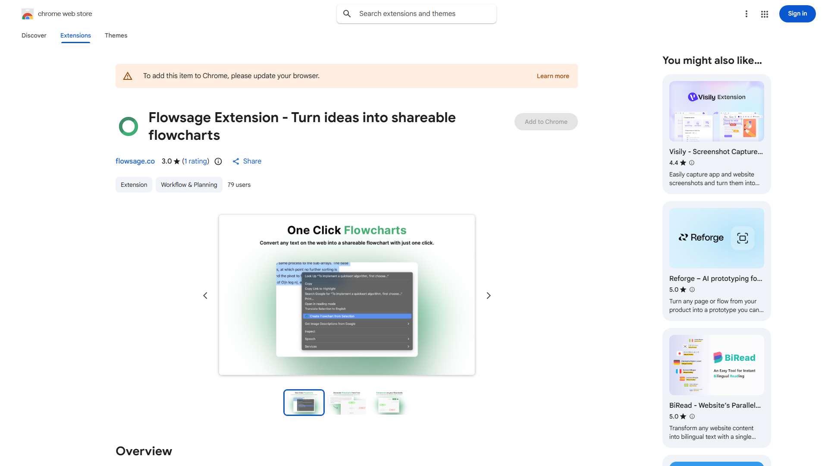
Task: Open the Workflow & Planning category badge
Action: 189,185
